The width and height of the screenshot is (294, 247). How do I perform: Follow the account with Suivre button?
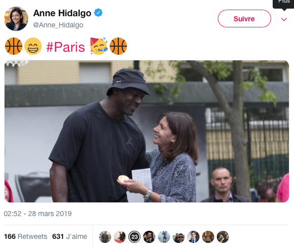[x=244, y=19]
